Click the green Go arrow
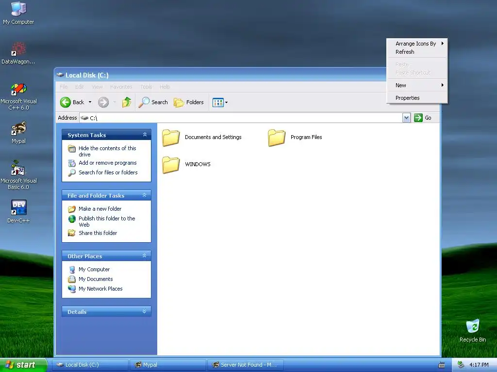The height and width of the screenshot is (372, 497). click(418, 118)
